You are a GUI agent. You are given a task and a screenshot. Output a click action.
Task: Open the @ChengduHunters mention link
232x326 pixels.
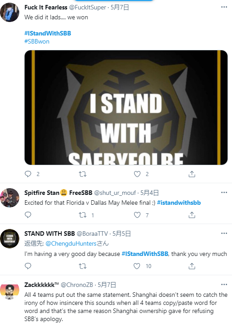71,243
